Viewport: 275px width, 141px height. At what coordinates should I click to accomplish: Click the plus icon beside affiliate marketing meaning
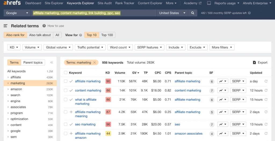[x=71, y=112]
